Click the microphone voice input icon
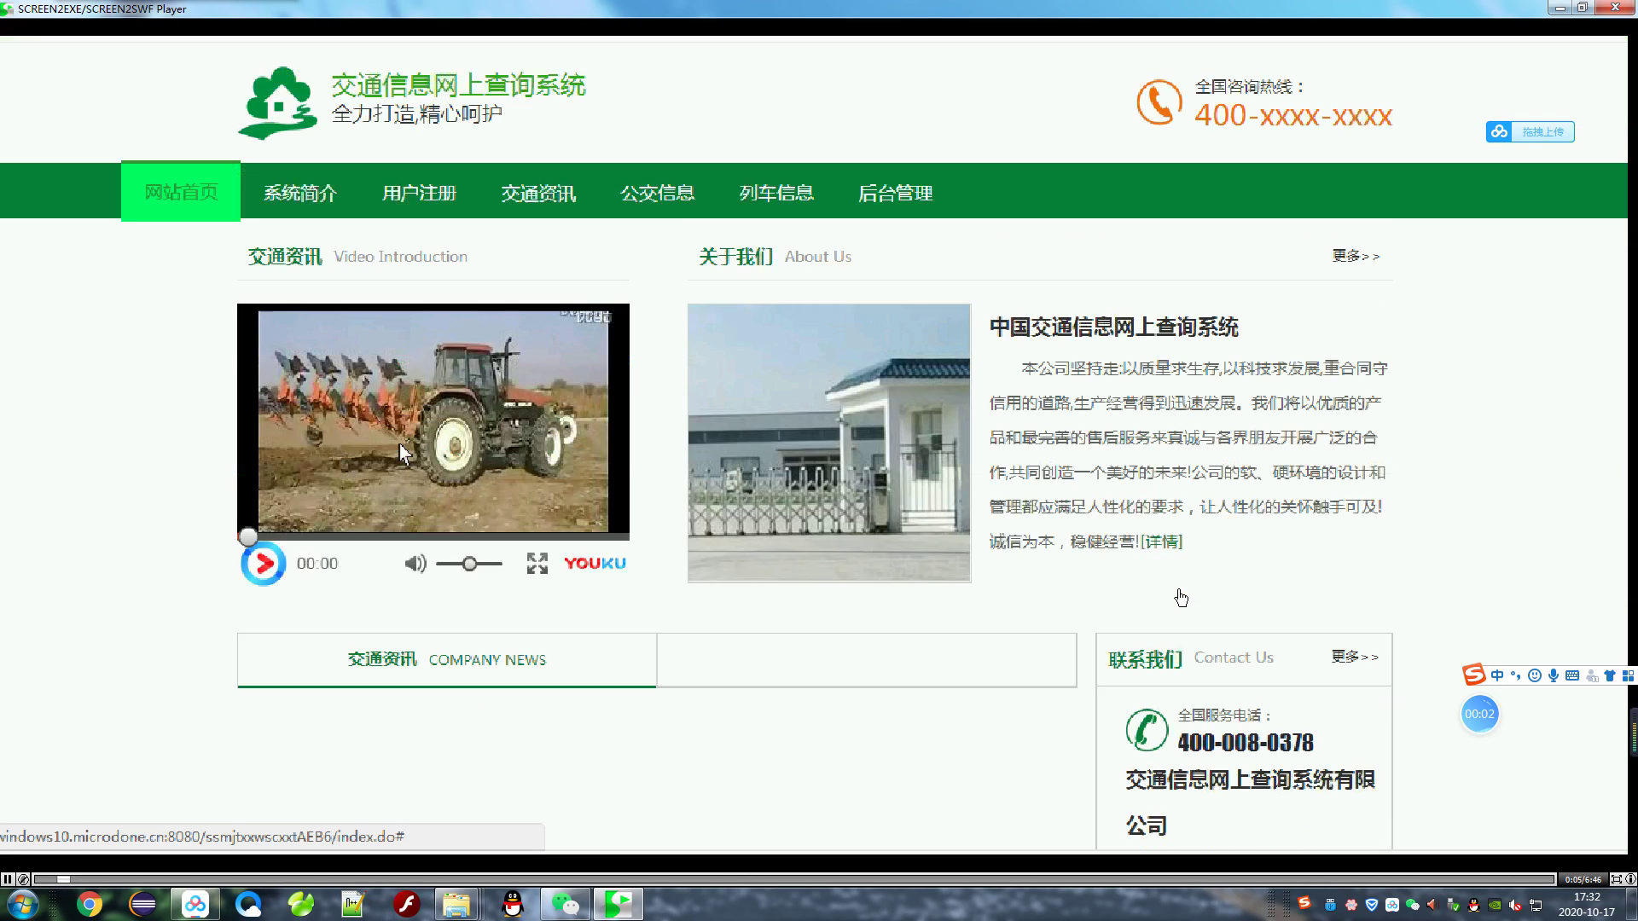1638x921 pixels. (x=1553, y=675)
